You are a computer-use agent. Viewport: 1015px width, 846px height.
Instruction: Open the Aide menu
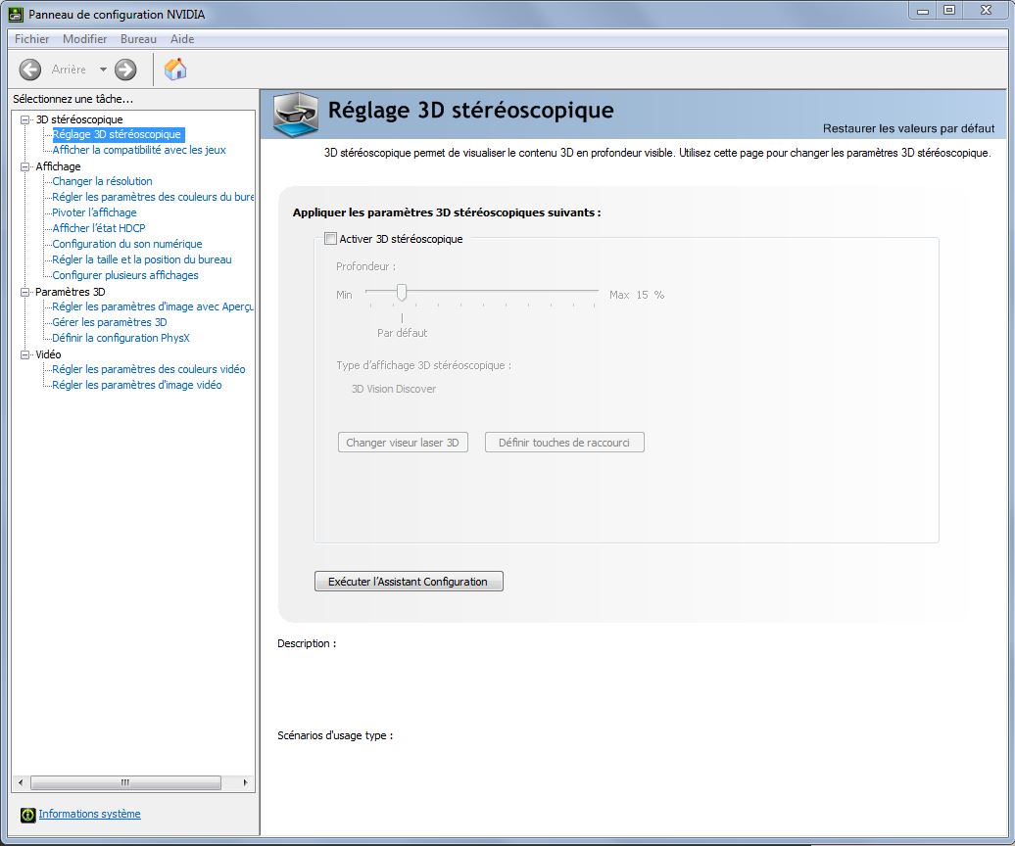click(x=182, y=39)
